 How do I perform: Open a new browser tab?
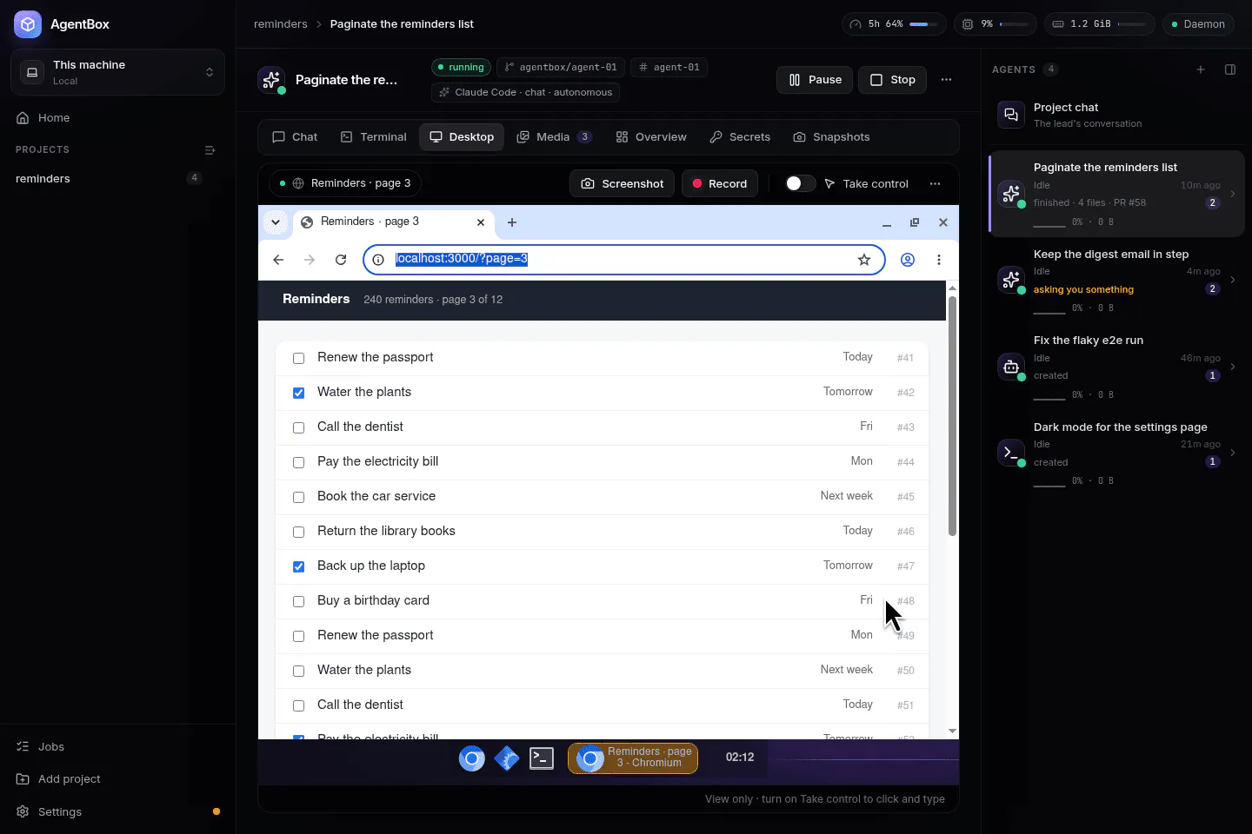pyautogui.click(x=512, y=222)
